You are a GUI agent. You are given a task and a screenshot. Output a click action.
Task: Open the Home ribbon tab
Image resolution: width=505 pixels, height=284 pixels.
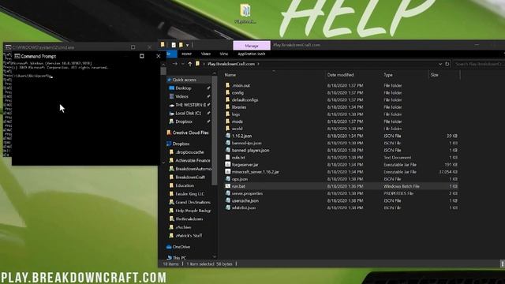[x=186, y=54]
